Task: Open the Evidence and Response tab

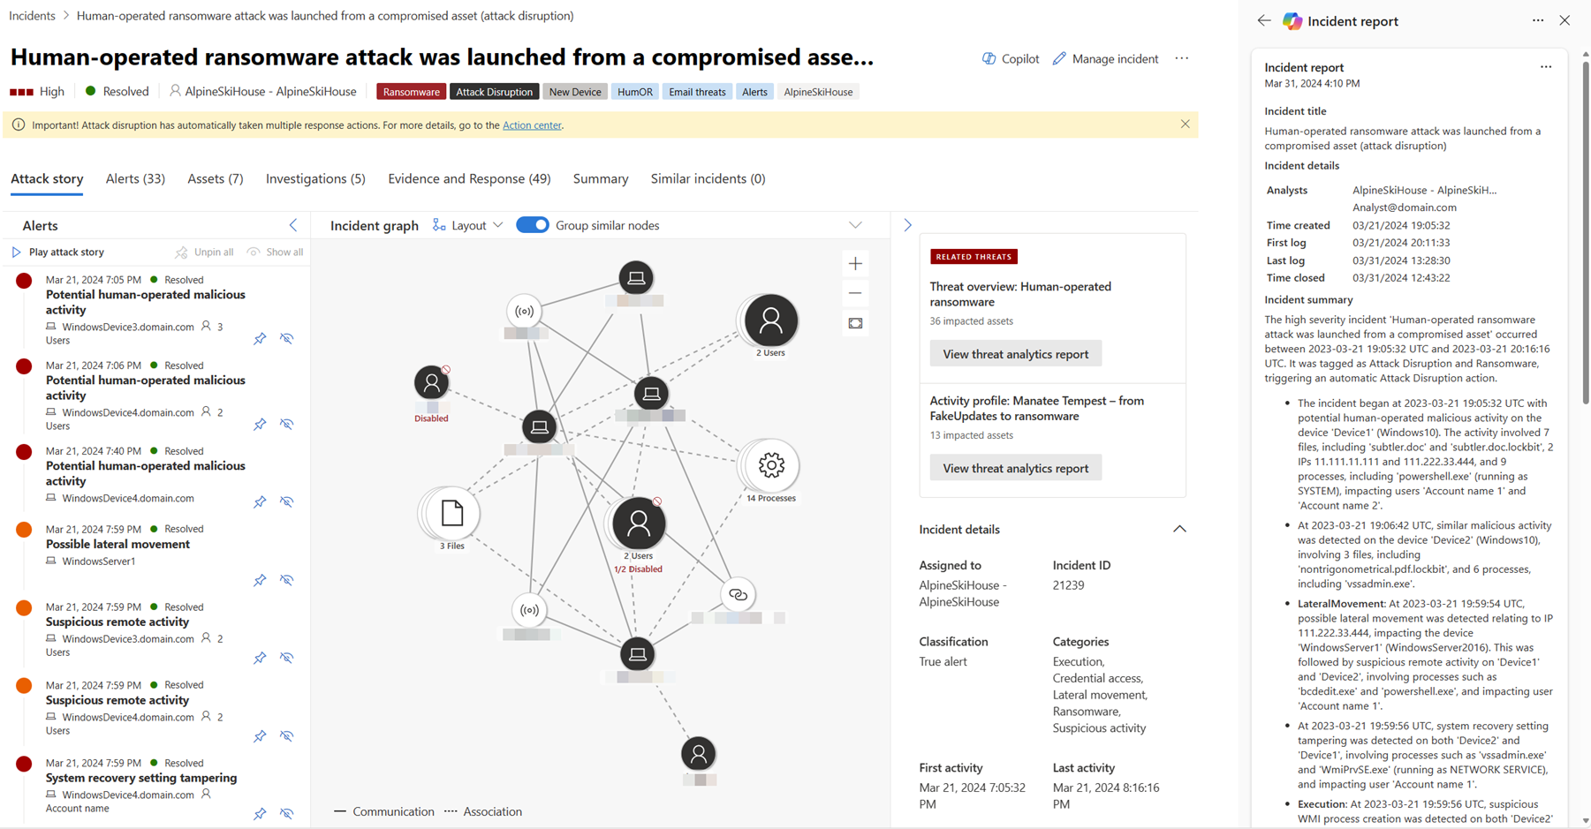Action: [x=469, y=178]
